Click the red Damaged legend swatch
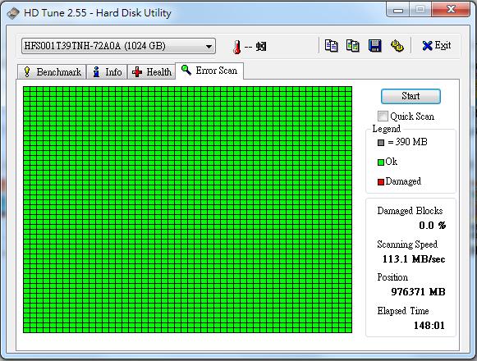477x361 pixels. [381, 182]
